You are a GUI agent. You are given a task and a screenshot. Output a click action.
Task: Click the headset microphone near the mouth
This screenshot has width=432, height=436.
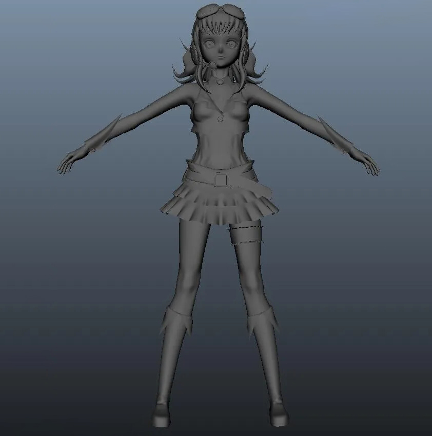[x=213, y=66]
